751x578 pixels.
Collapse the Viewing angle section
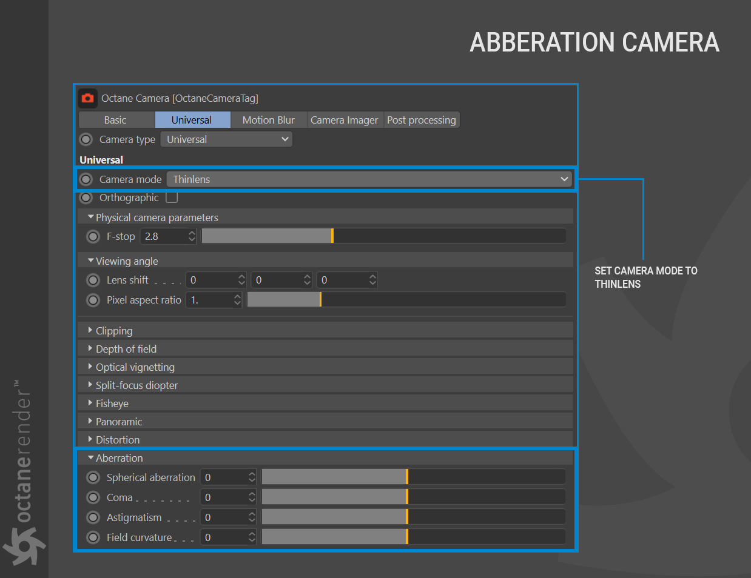point(325,261)
